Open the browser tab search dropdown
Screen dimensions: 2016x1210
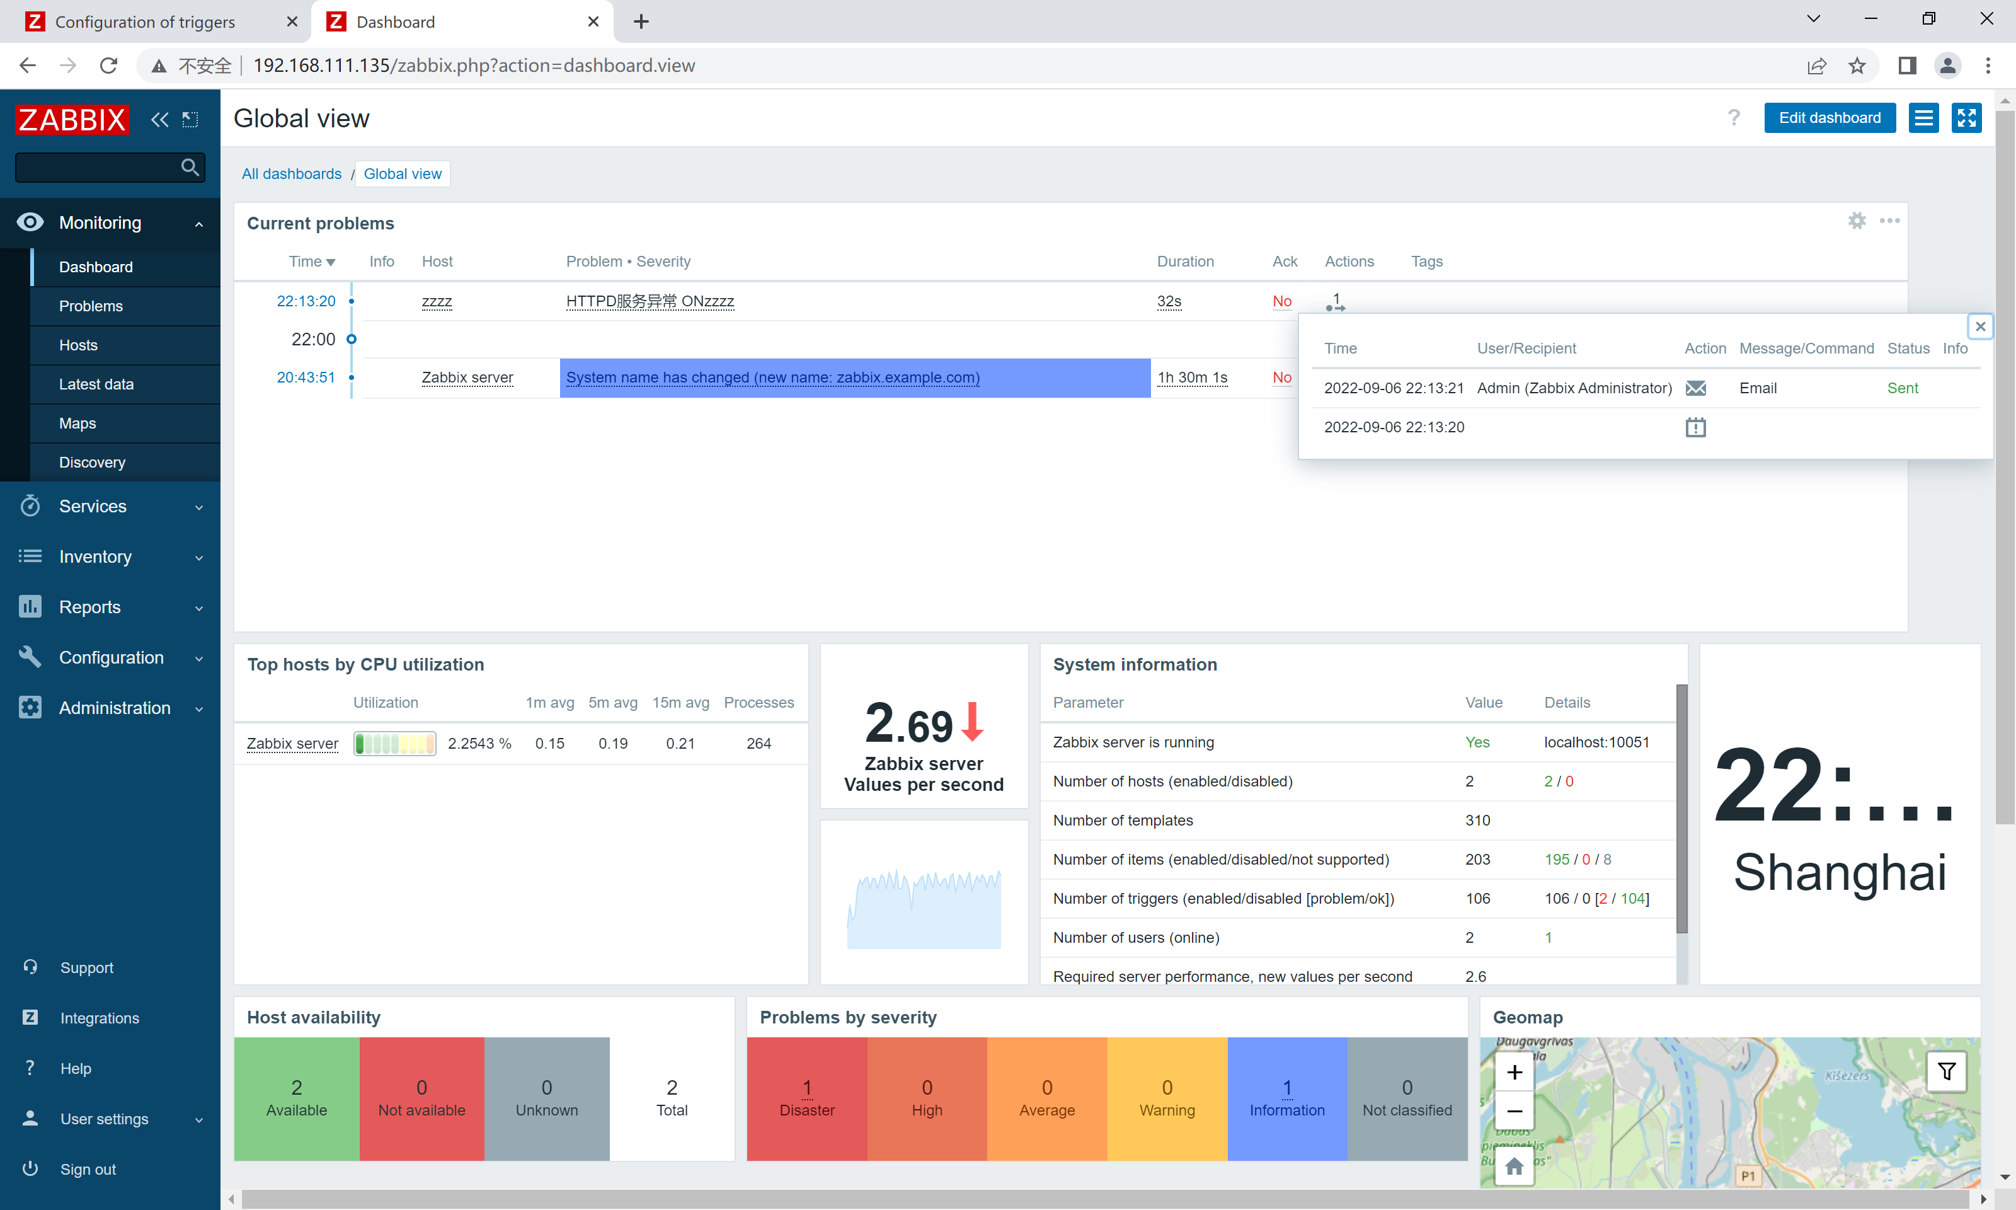pyautogui.click(x=1813, y=19)
